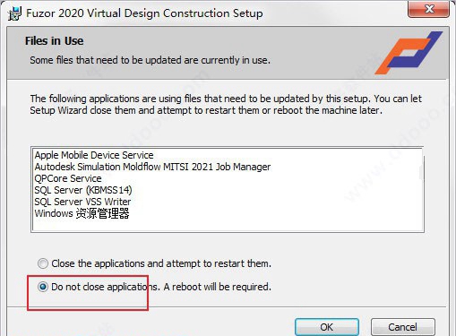
Task: Select 'Do not close applications' radio button
Action: pyautogui.click(x=43, y=287)
